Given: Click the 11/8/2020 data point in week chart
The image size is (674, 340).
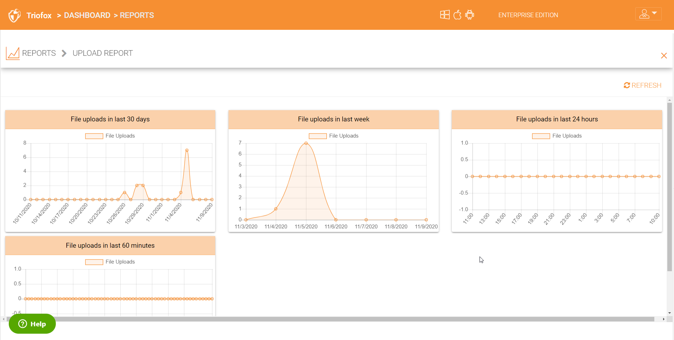Looking at the screenshot, I should click(x=396, y=220).
